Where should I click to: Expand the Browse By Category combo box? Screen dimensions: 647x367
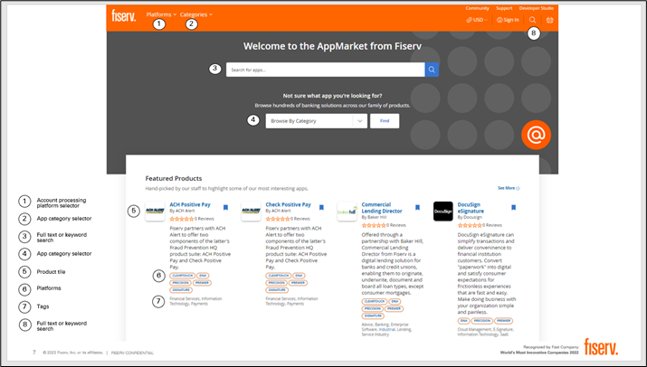[x=316, y=121]
